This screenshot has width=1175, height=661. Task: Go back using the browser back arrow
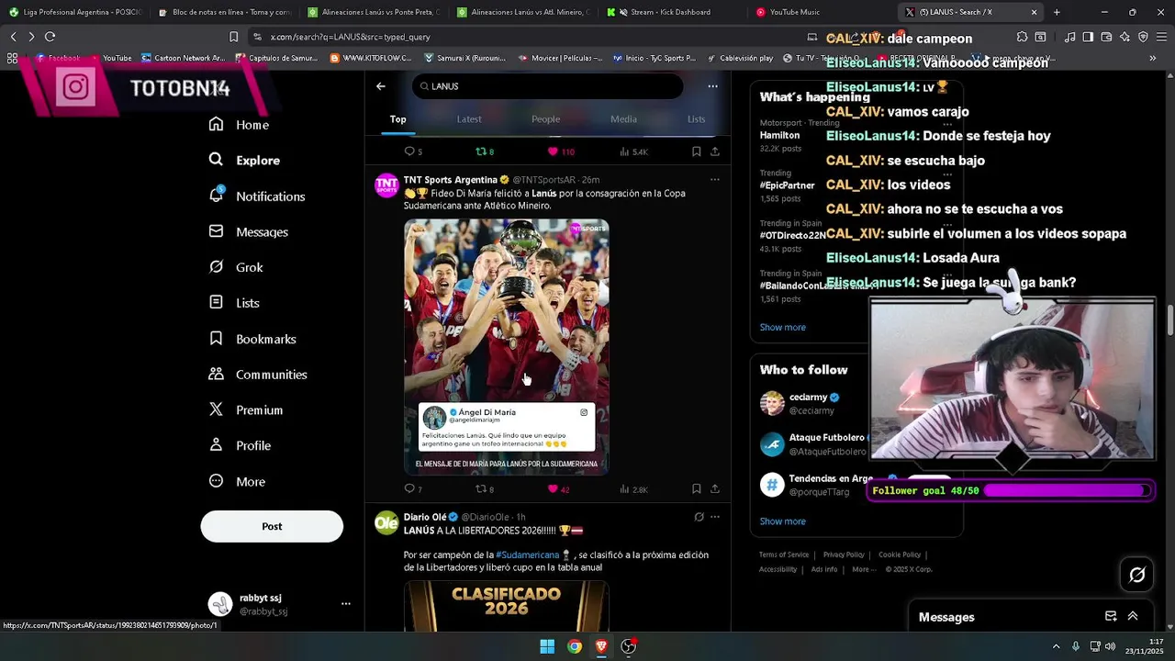(13, 37)
